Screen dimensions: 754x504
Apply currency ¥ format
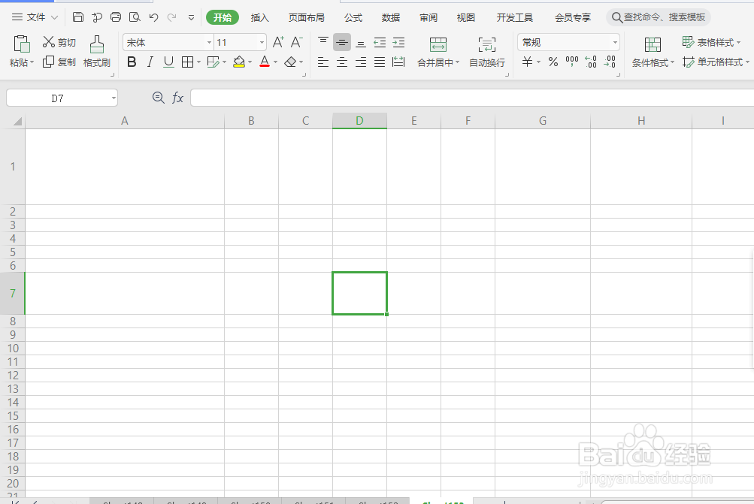click(x=528, y=62)
